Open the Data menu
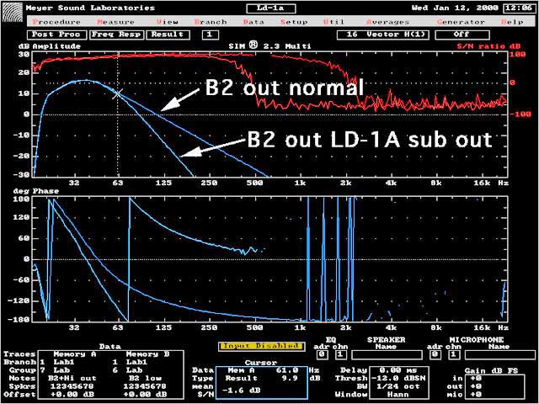 coord(253,22)
